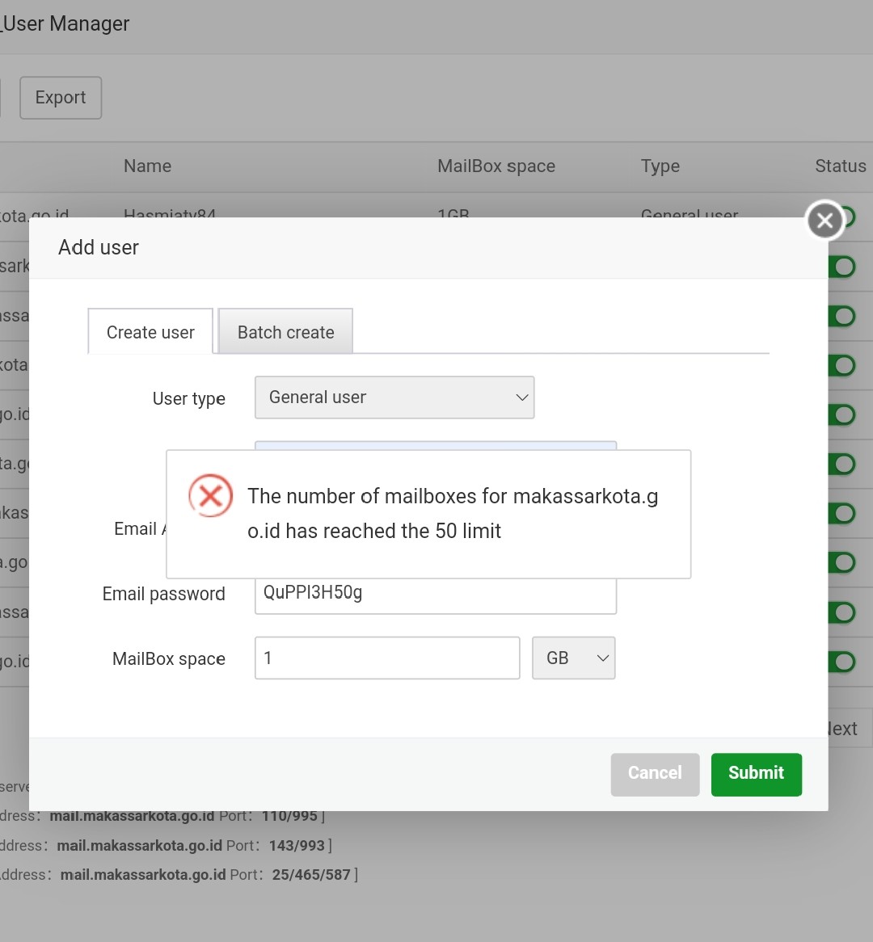
Task: Switch to the Batch create tab
Action: coord(285,332)
